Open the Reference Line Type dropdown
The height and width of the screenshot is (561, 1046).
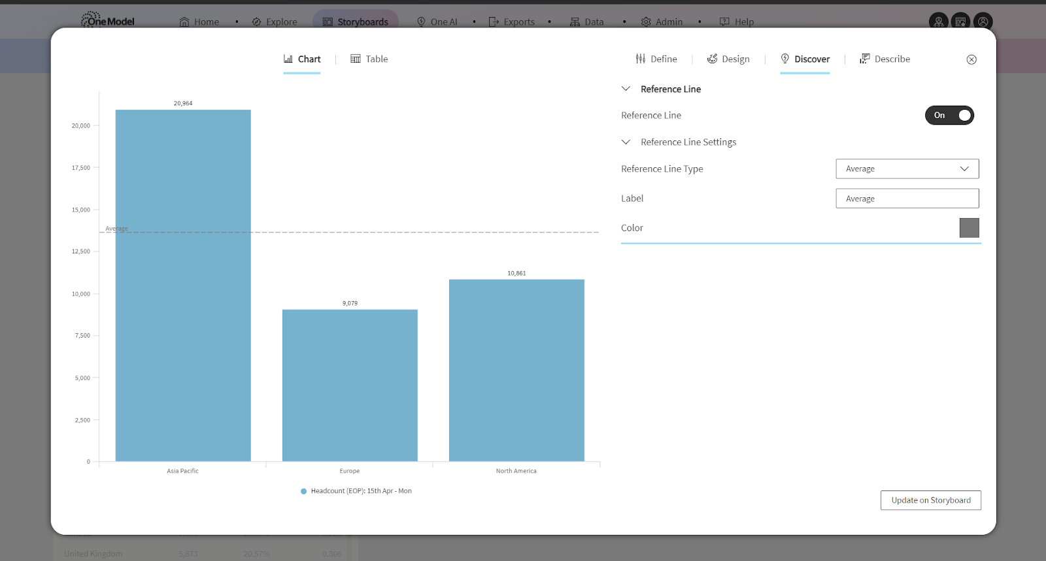click(x=907, y=168)
